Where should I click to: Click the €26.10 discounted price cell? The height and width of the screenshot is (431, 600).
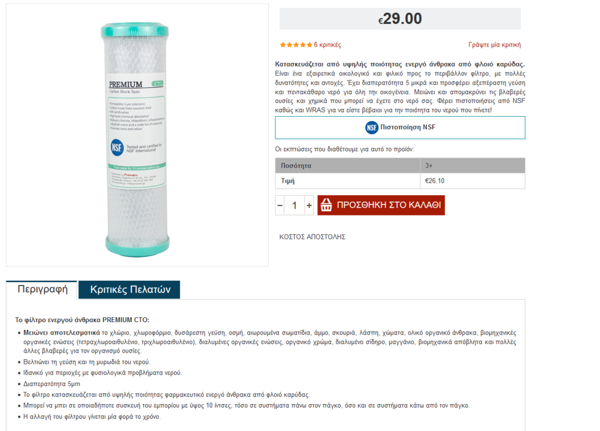472,181
